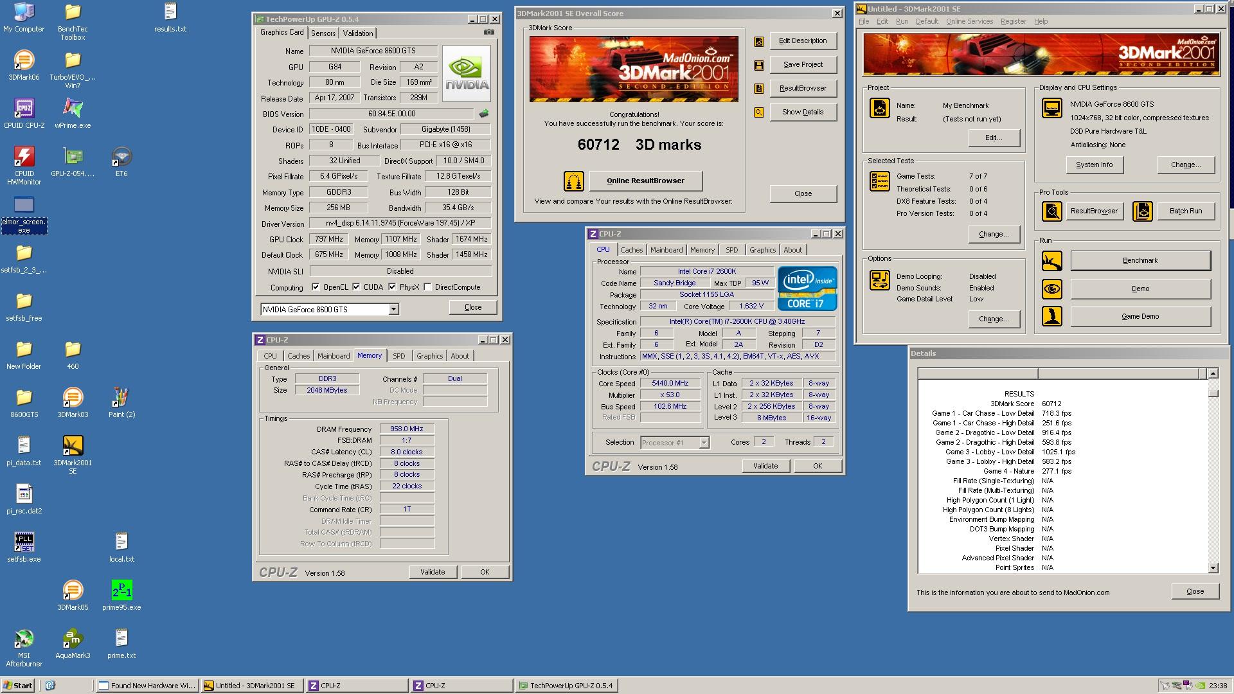Click the Change button in Options section

coord(994,319)
